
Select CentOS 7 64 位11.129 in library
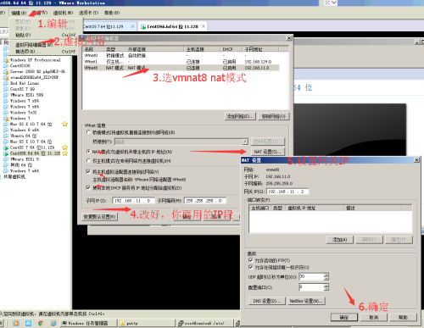pyautogui.click(x=32, y=147)
